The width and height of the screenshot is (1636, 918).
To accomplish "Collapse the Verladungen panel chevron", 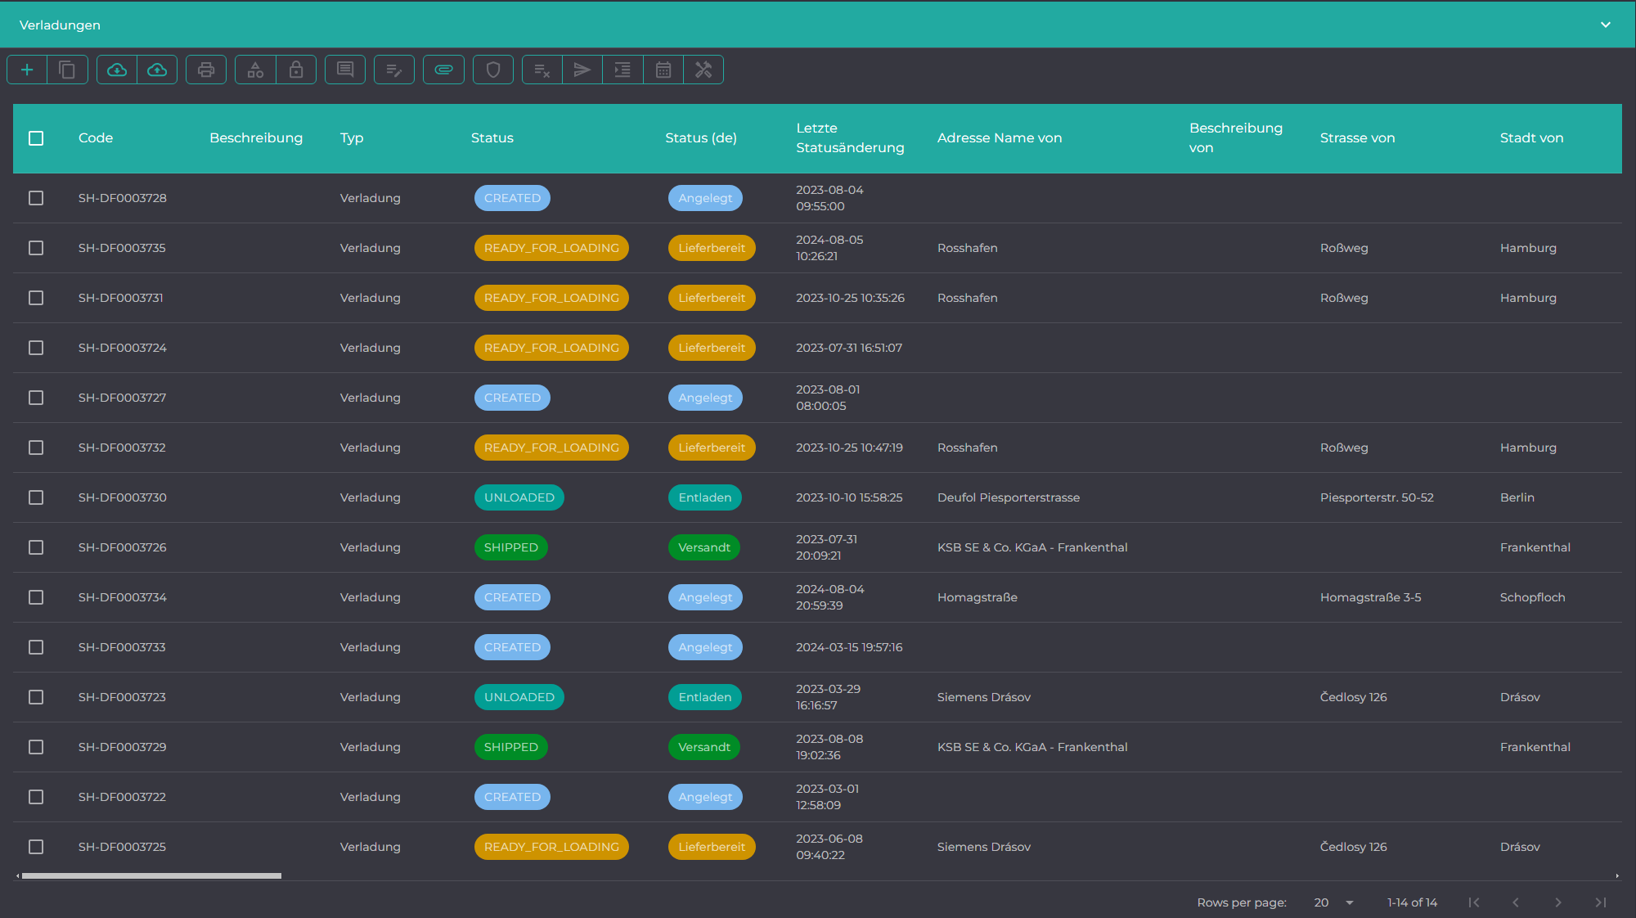I will point(1606,25).
